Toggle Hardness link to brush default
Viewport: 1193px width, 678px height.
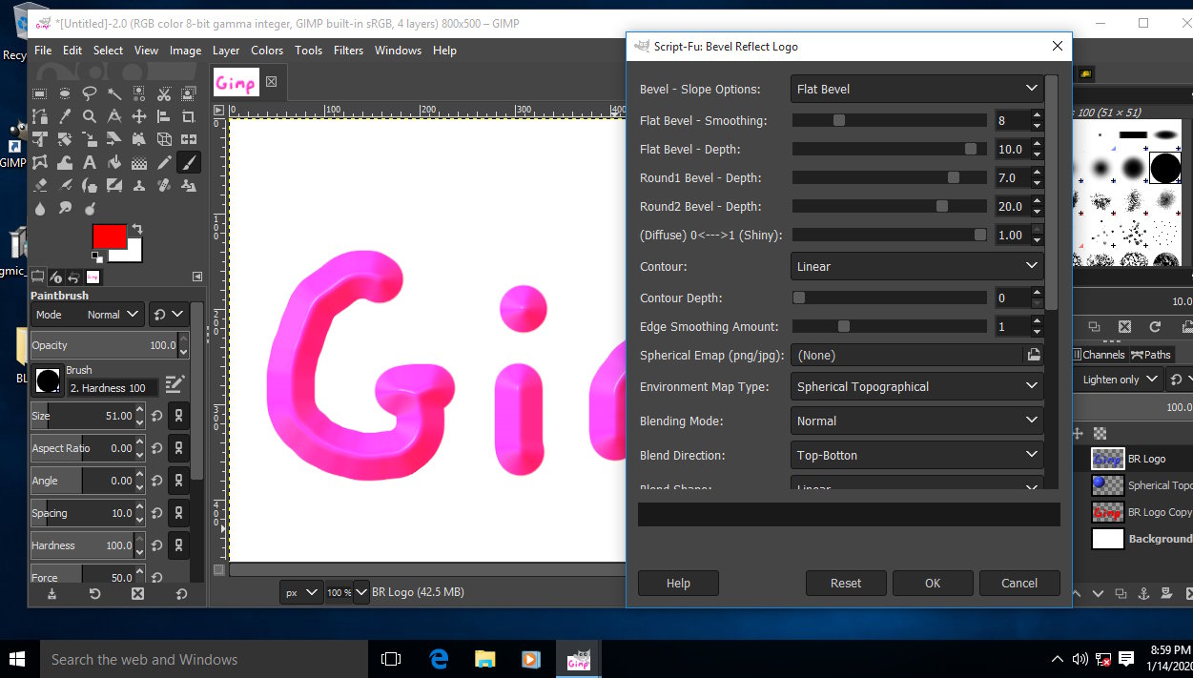(176, 545)
